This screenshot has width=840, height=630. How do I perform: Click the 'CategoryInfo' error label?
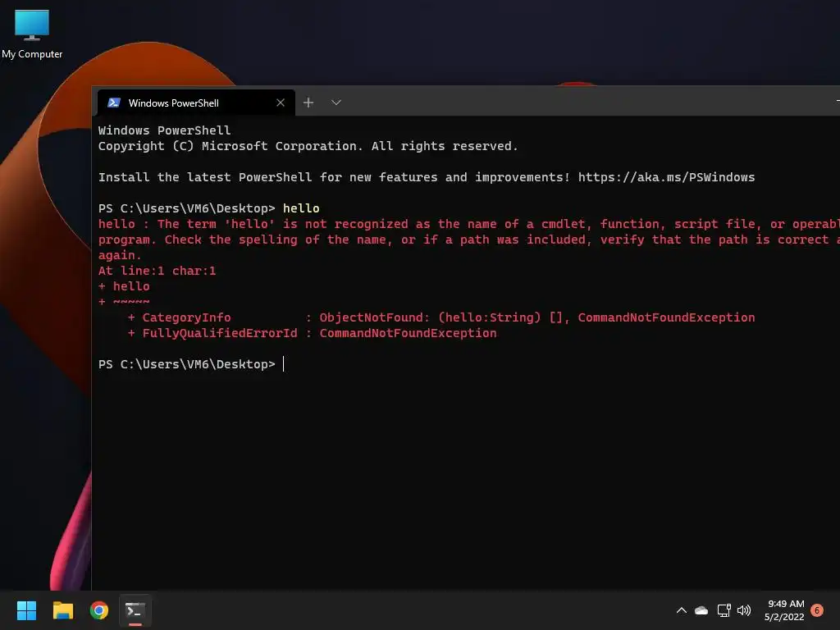click(x=186, y=317)
